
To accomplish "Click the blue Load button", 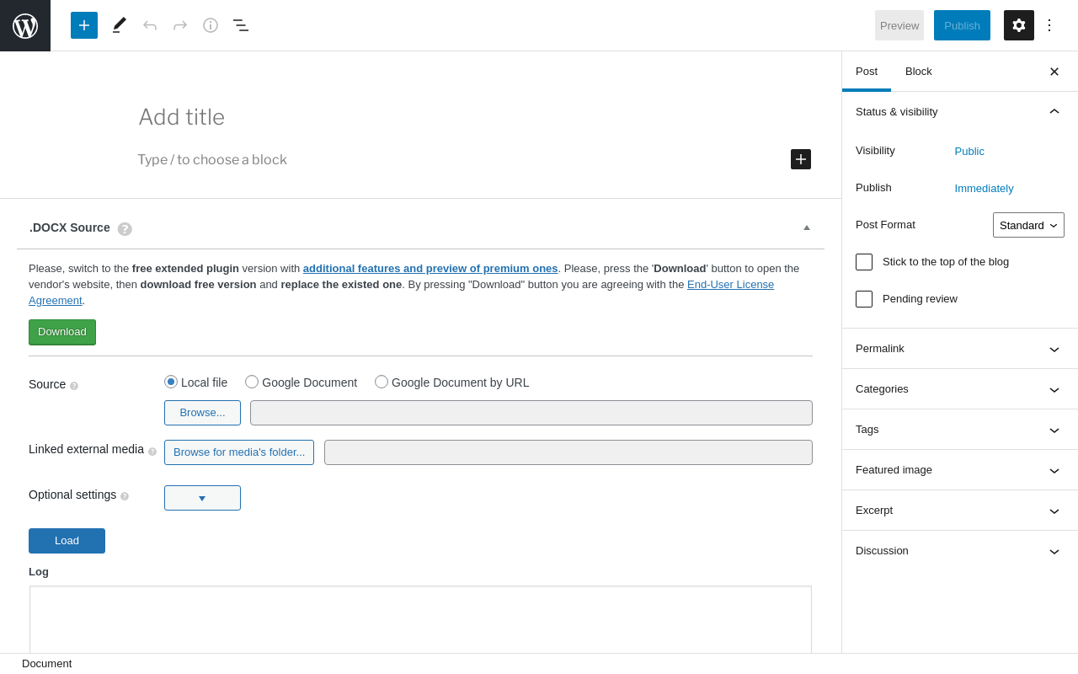I will coord(67,541).
